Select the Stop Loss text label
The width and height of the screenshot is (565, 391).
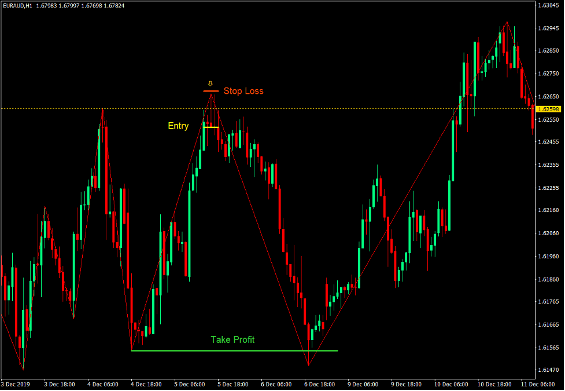tap(243, 91)
